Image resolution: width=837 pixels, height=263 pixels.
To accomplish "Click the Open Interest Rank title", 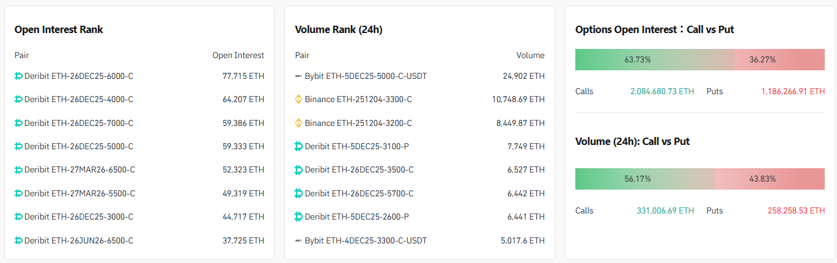I will [x=59, y=29].
